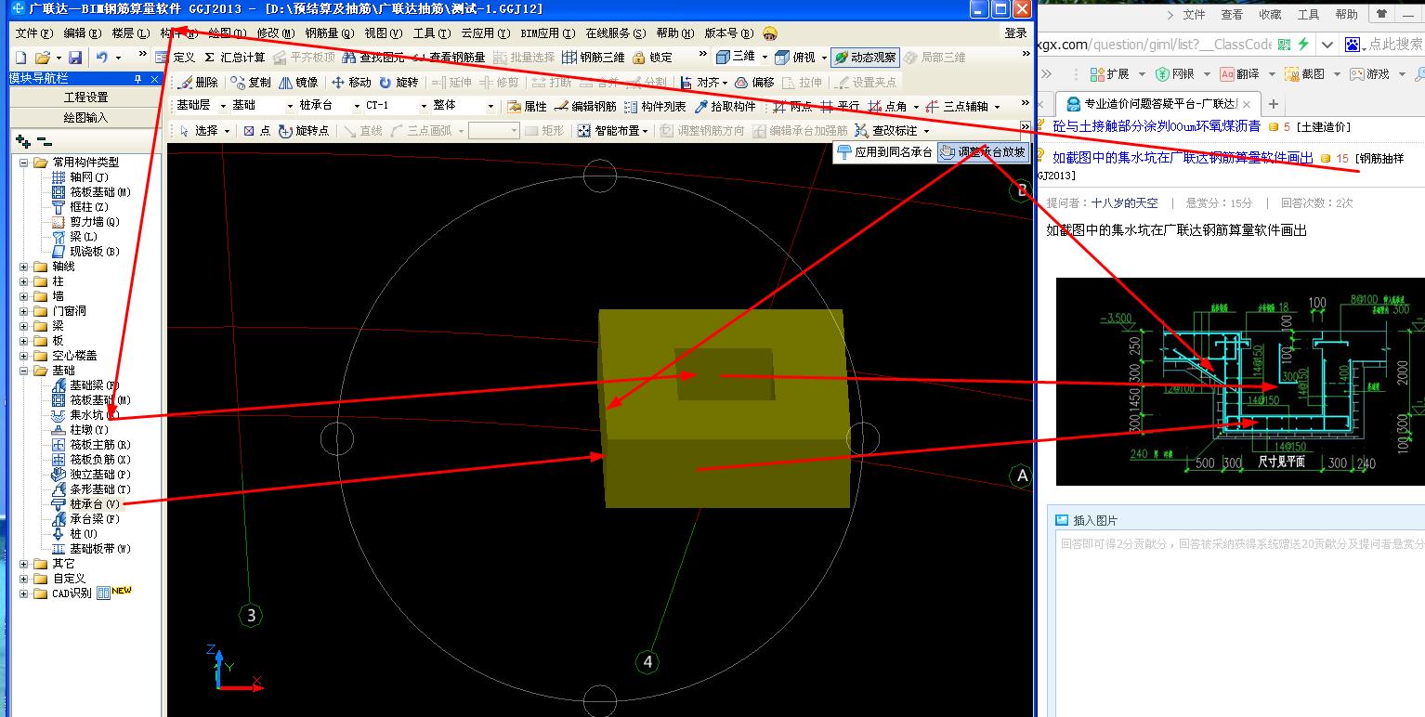Click the drawing thumbnail in browser question

[1240, 381]
